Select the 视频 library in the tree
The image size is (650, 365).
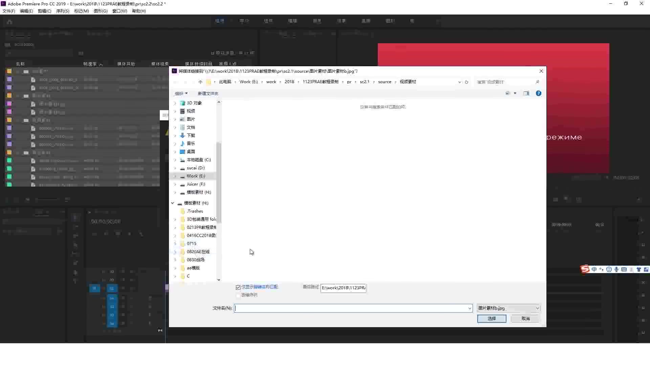[x=191, y=111]
